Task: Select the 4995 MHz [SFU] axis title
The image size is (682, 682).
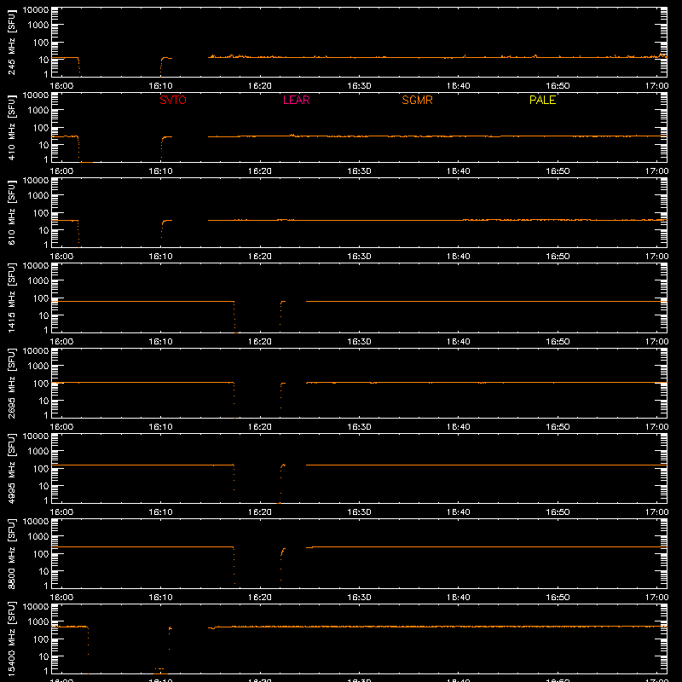Action: 12,468
